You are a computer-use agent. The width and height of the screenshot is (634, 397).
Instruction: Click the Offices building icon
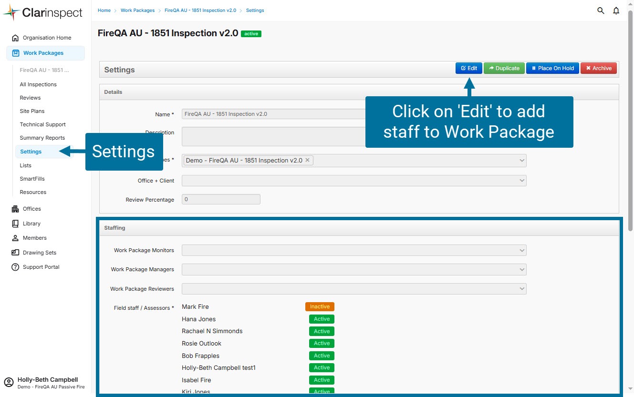tap(15, 209)
